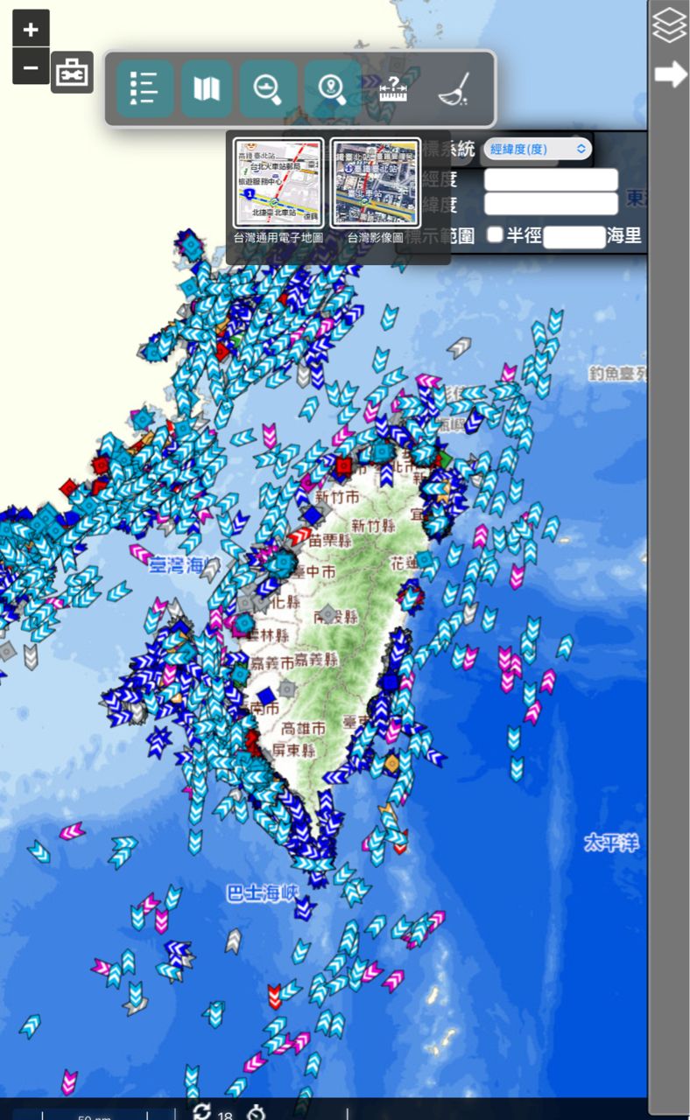The height and width of the screenshot is (1120, 690).
Task: Click the refresh icon in bottom bar
Action: point(202,1111)
